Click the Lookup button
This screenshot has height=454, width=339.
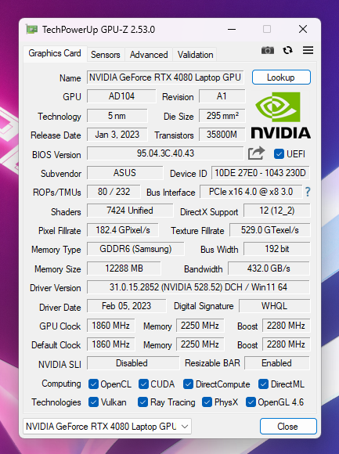[x=281, y=77]
